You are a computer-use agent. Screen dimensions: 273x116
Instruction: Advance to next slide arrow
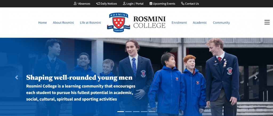pyautogui.click(x=256, y=78)
